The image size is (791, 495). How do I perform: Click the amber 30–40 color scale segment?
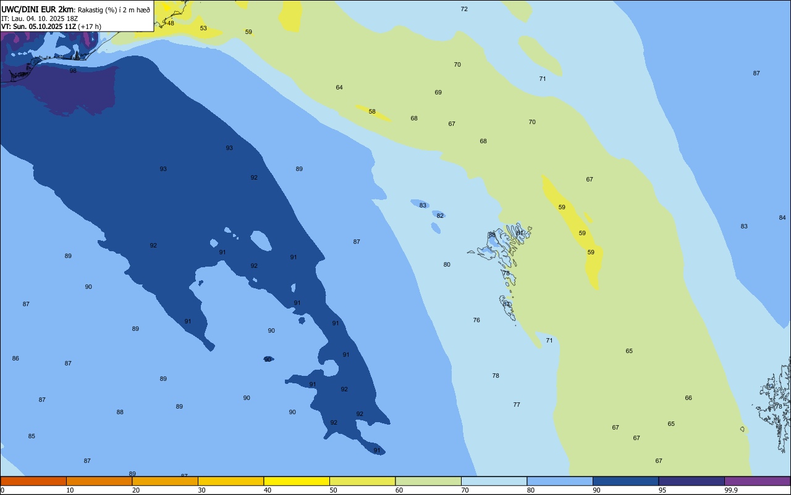[231, 481]
